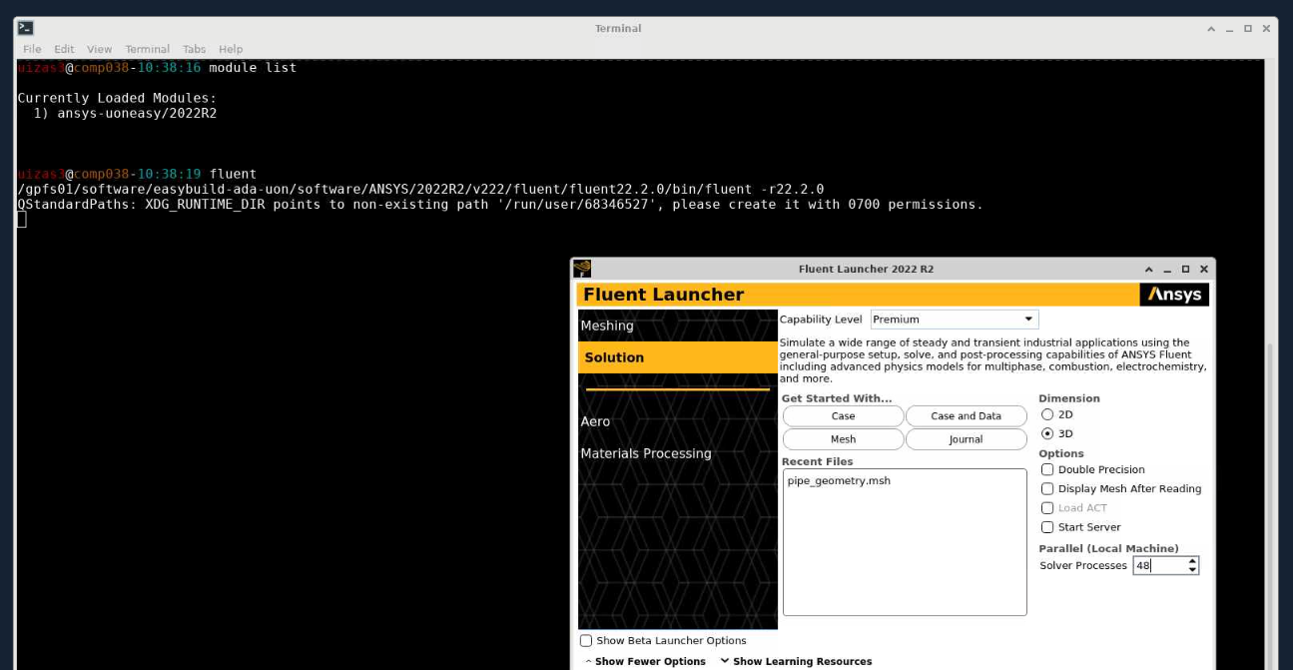Open the Terminal menu in menu bar

coord(148,49)
